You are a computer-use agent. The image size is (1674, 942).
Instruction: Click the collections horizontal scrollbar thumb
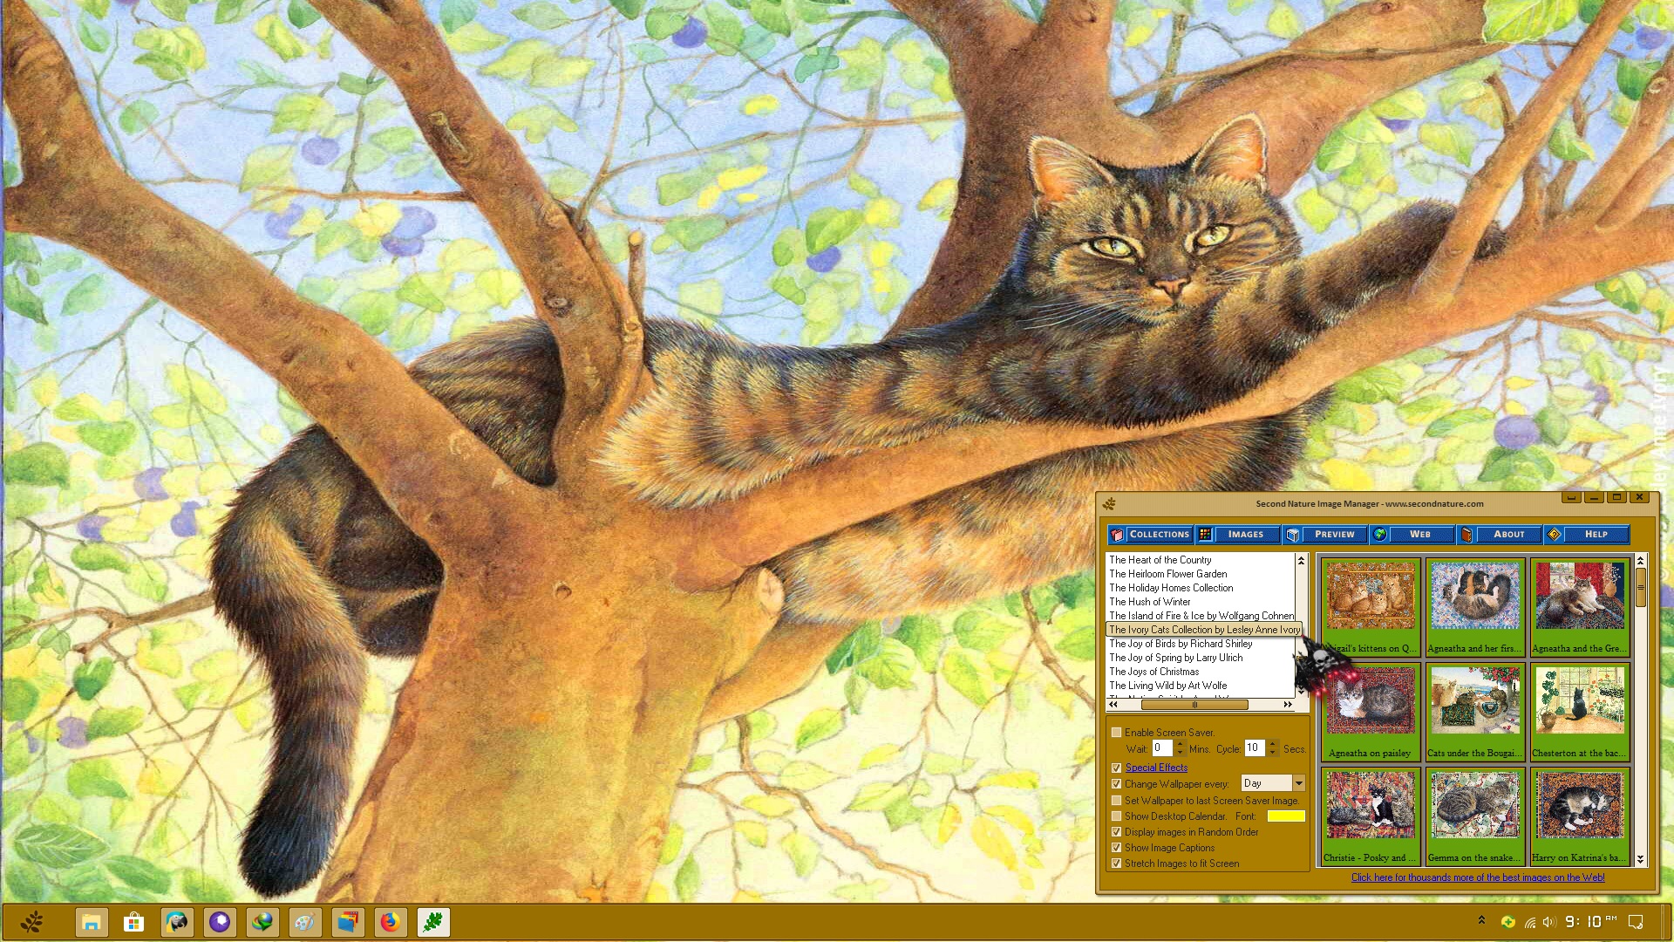coord(1194,704)
